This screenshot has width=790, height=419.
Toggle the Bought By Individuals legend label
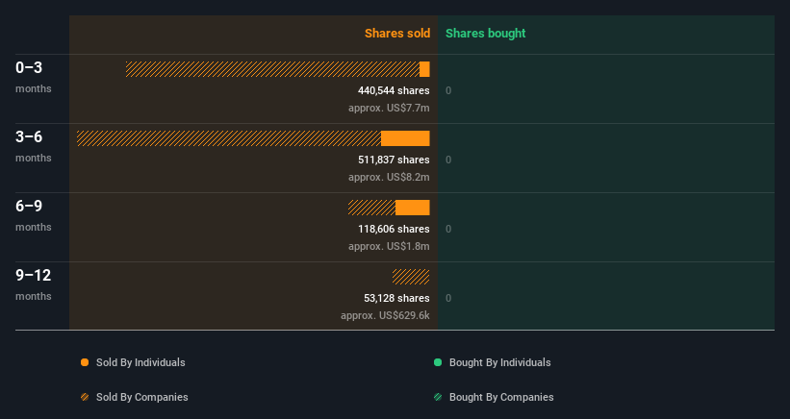coord(499,362)
